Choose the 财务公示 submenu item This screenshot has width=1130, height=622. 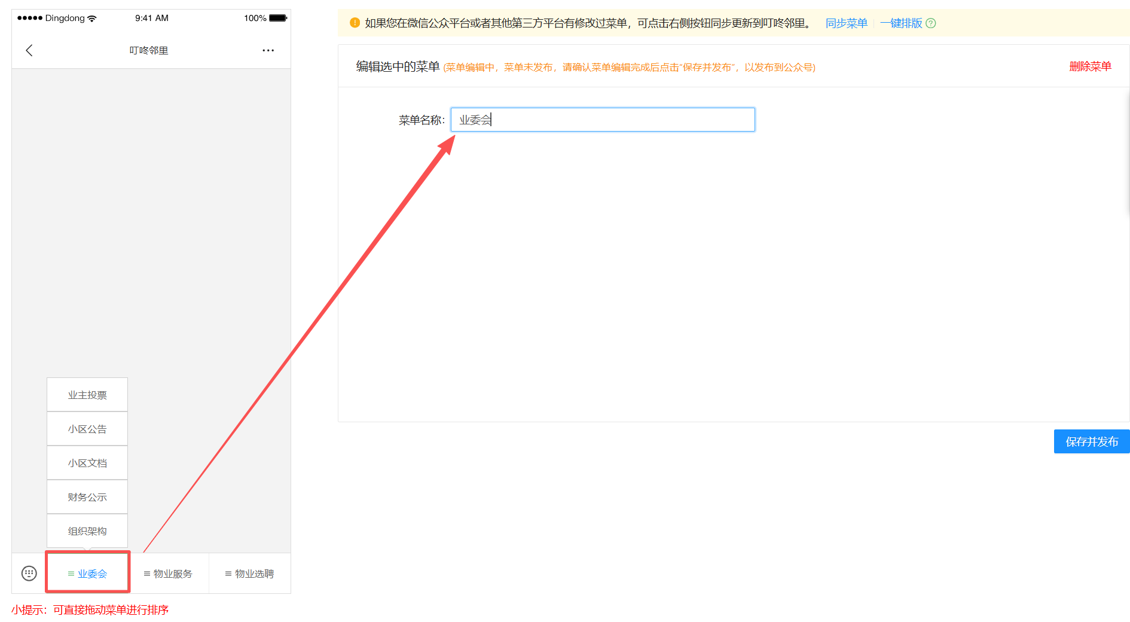pyautogui.click(x=87, y=497)
